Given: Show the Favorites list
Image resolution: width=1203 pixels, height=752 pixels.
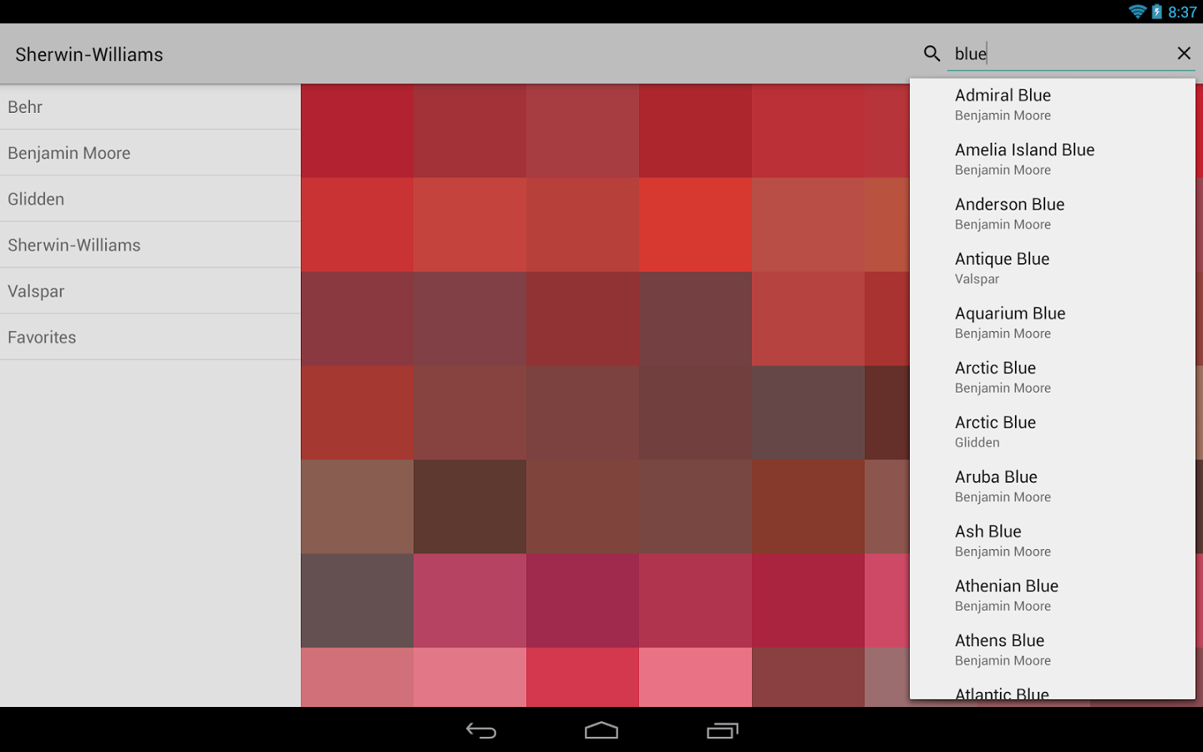Looking at the screenshot, I should click(x=150, y=337).
